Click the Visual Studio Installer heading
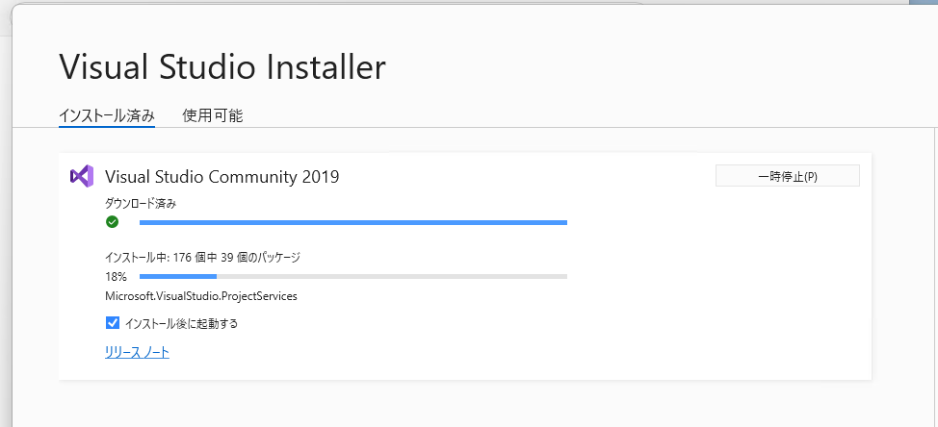This screenshot has width=938, height=427. tap(222, 67)
